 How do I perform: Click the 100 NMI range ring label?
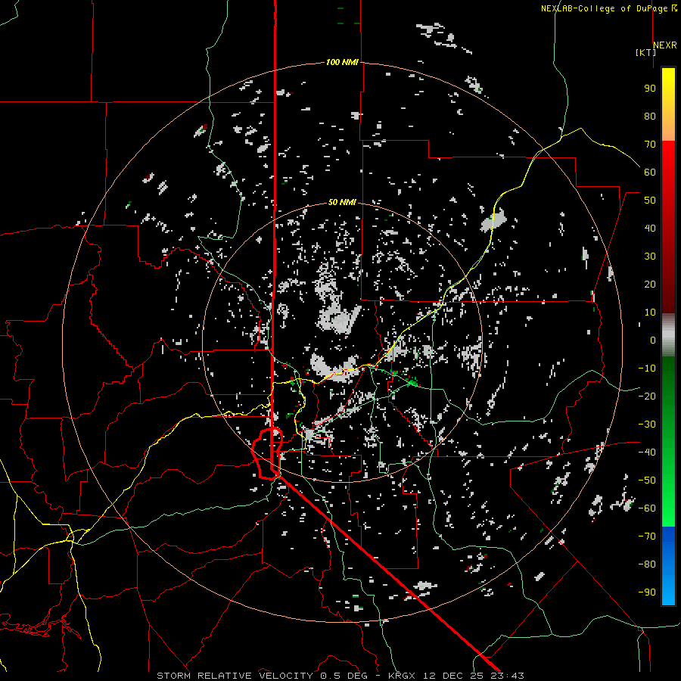342,62
